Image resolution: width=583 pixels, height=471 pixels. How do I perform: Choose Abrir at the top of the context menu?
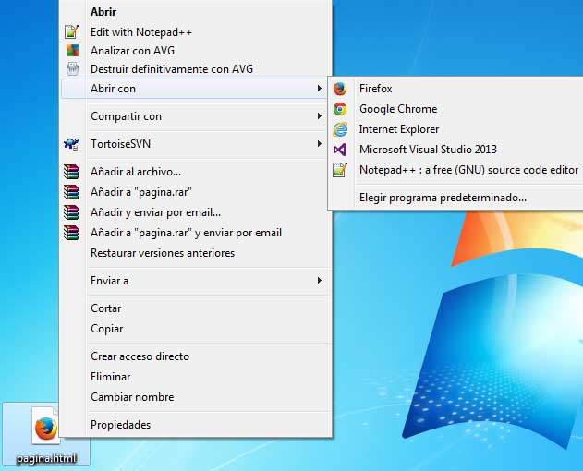pos(196,11)
